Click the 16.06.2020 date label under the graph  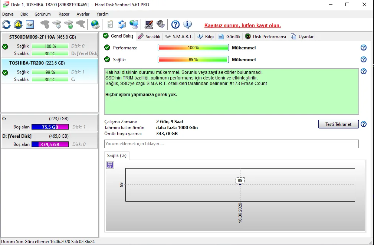click(240, 213)
